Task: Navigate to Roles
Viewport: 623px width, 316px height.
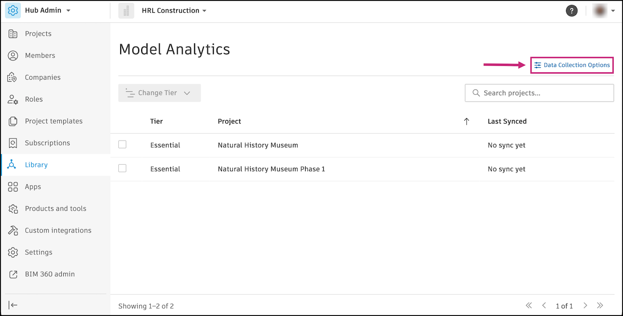Action: pyautogui.click(x=34, y=99)
